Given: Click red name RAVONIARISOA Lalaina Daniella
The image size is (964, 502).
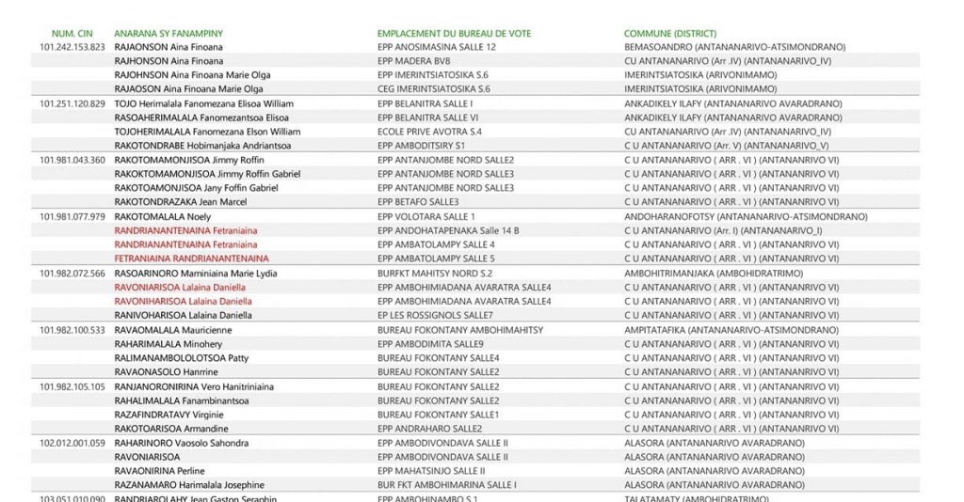Looking at the screenshot, I should click(180, 288).
